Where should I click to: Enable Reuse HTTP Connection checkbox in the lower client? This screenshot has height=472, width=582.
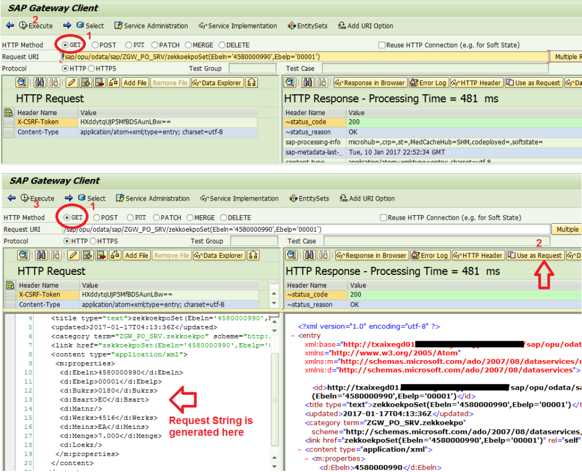pyautogui.click(x=384, y=218)
